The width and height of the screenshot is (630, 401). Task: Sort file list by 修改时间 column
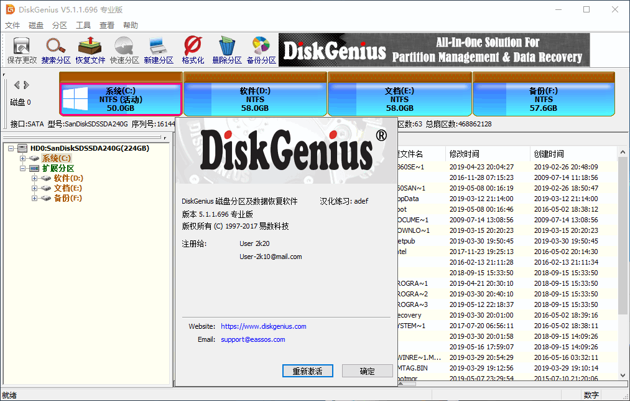pos(488,154)
